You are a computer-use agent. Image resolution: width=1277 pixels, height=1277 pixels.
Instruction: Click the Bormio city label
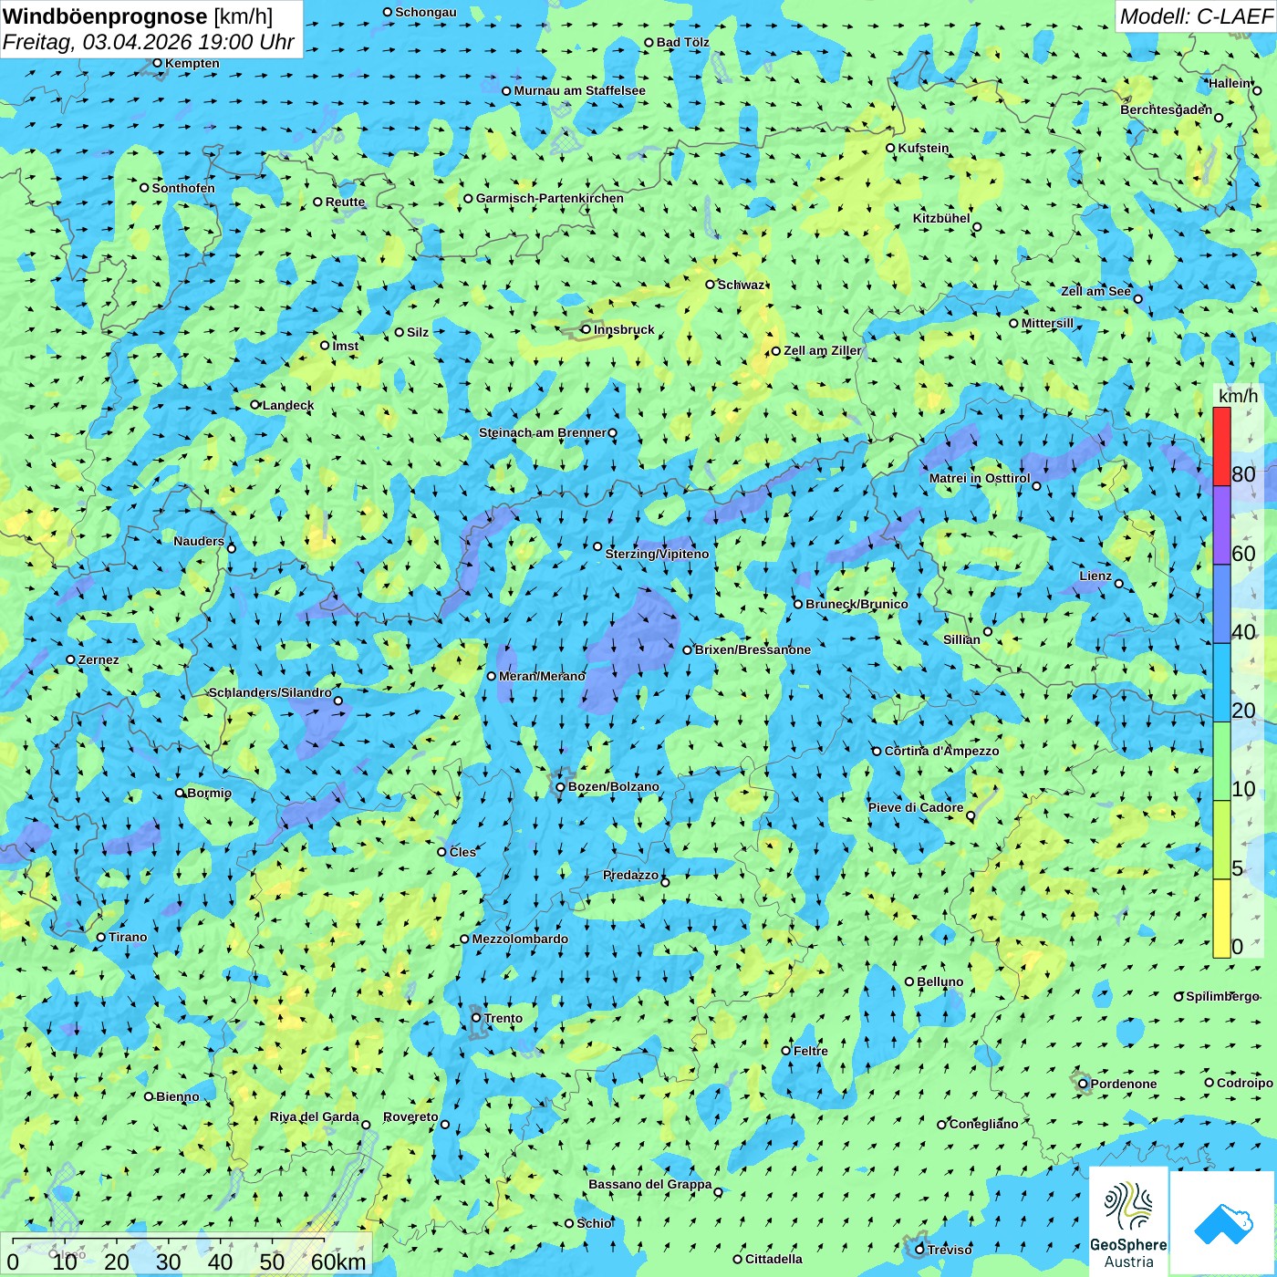click(209, 793)
